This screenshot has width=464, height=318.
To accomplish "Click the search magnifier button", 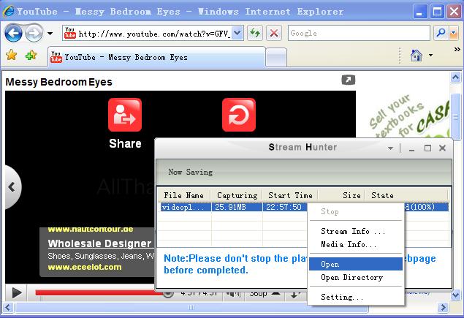I will pyautogui.click(x=441, y=33).
